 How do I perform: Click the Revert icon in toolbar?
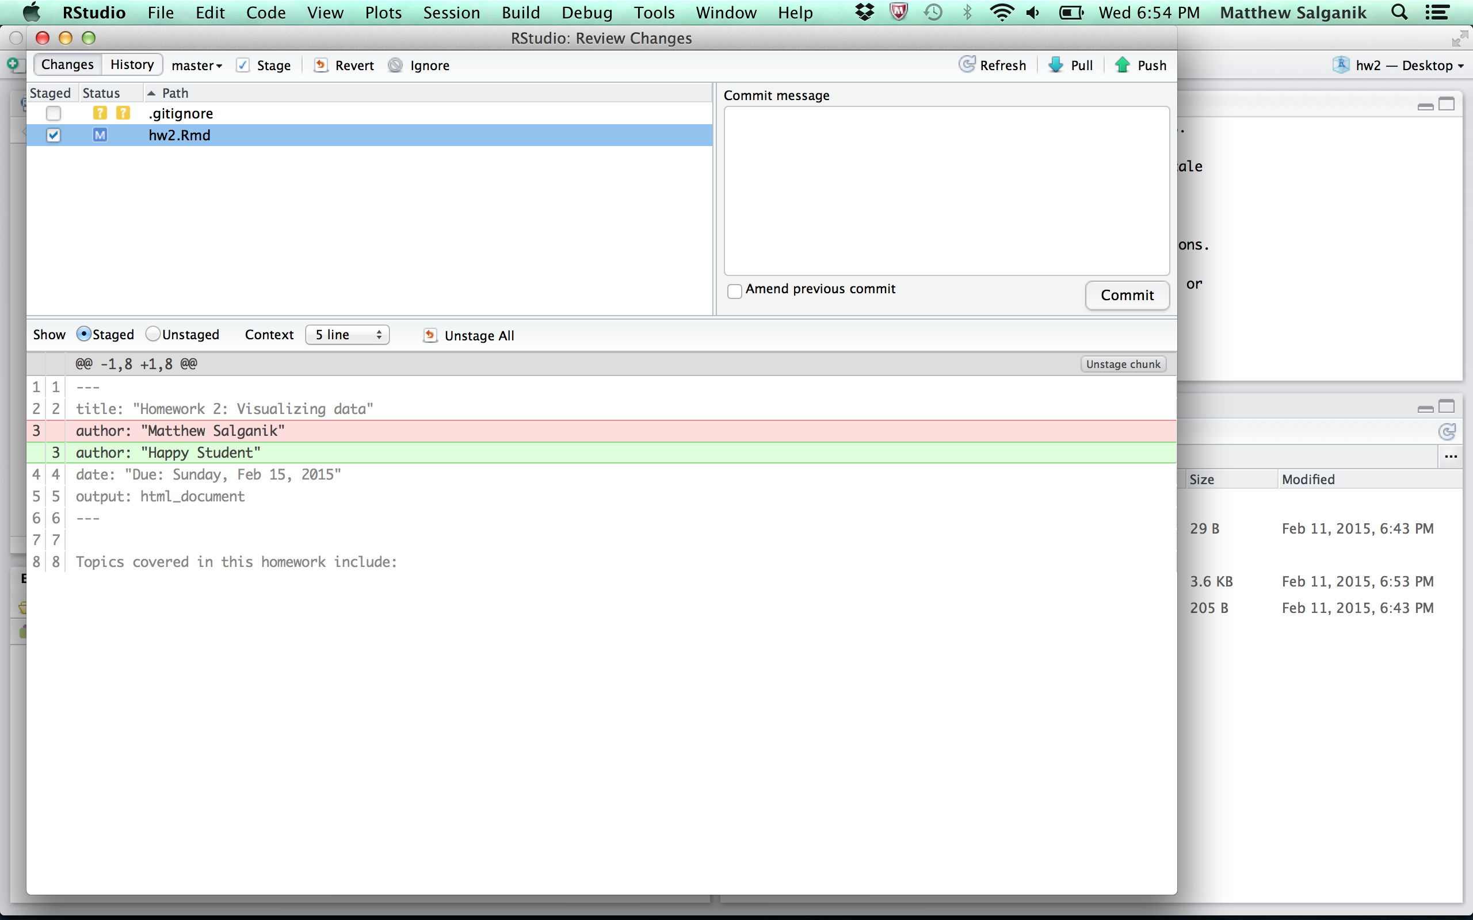(320, 65)
